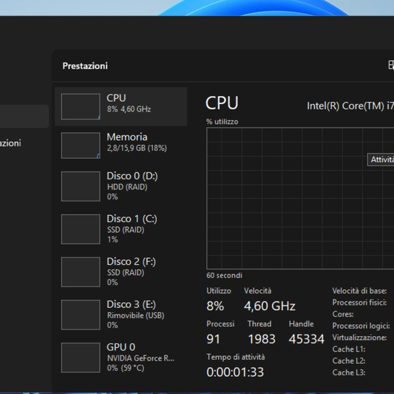Click the CPU mini graph thumbnail
The width and height of the screenshot is (394, 394).
click(80, 106)
